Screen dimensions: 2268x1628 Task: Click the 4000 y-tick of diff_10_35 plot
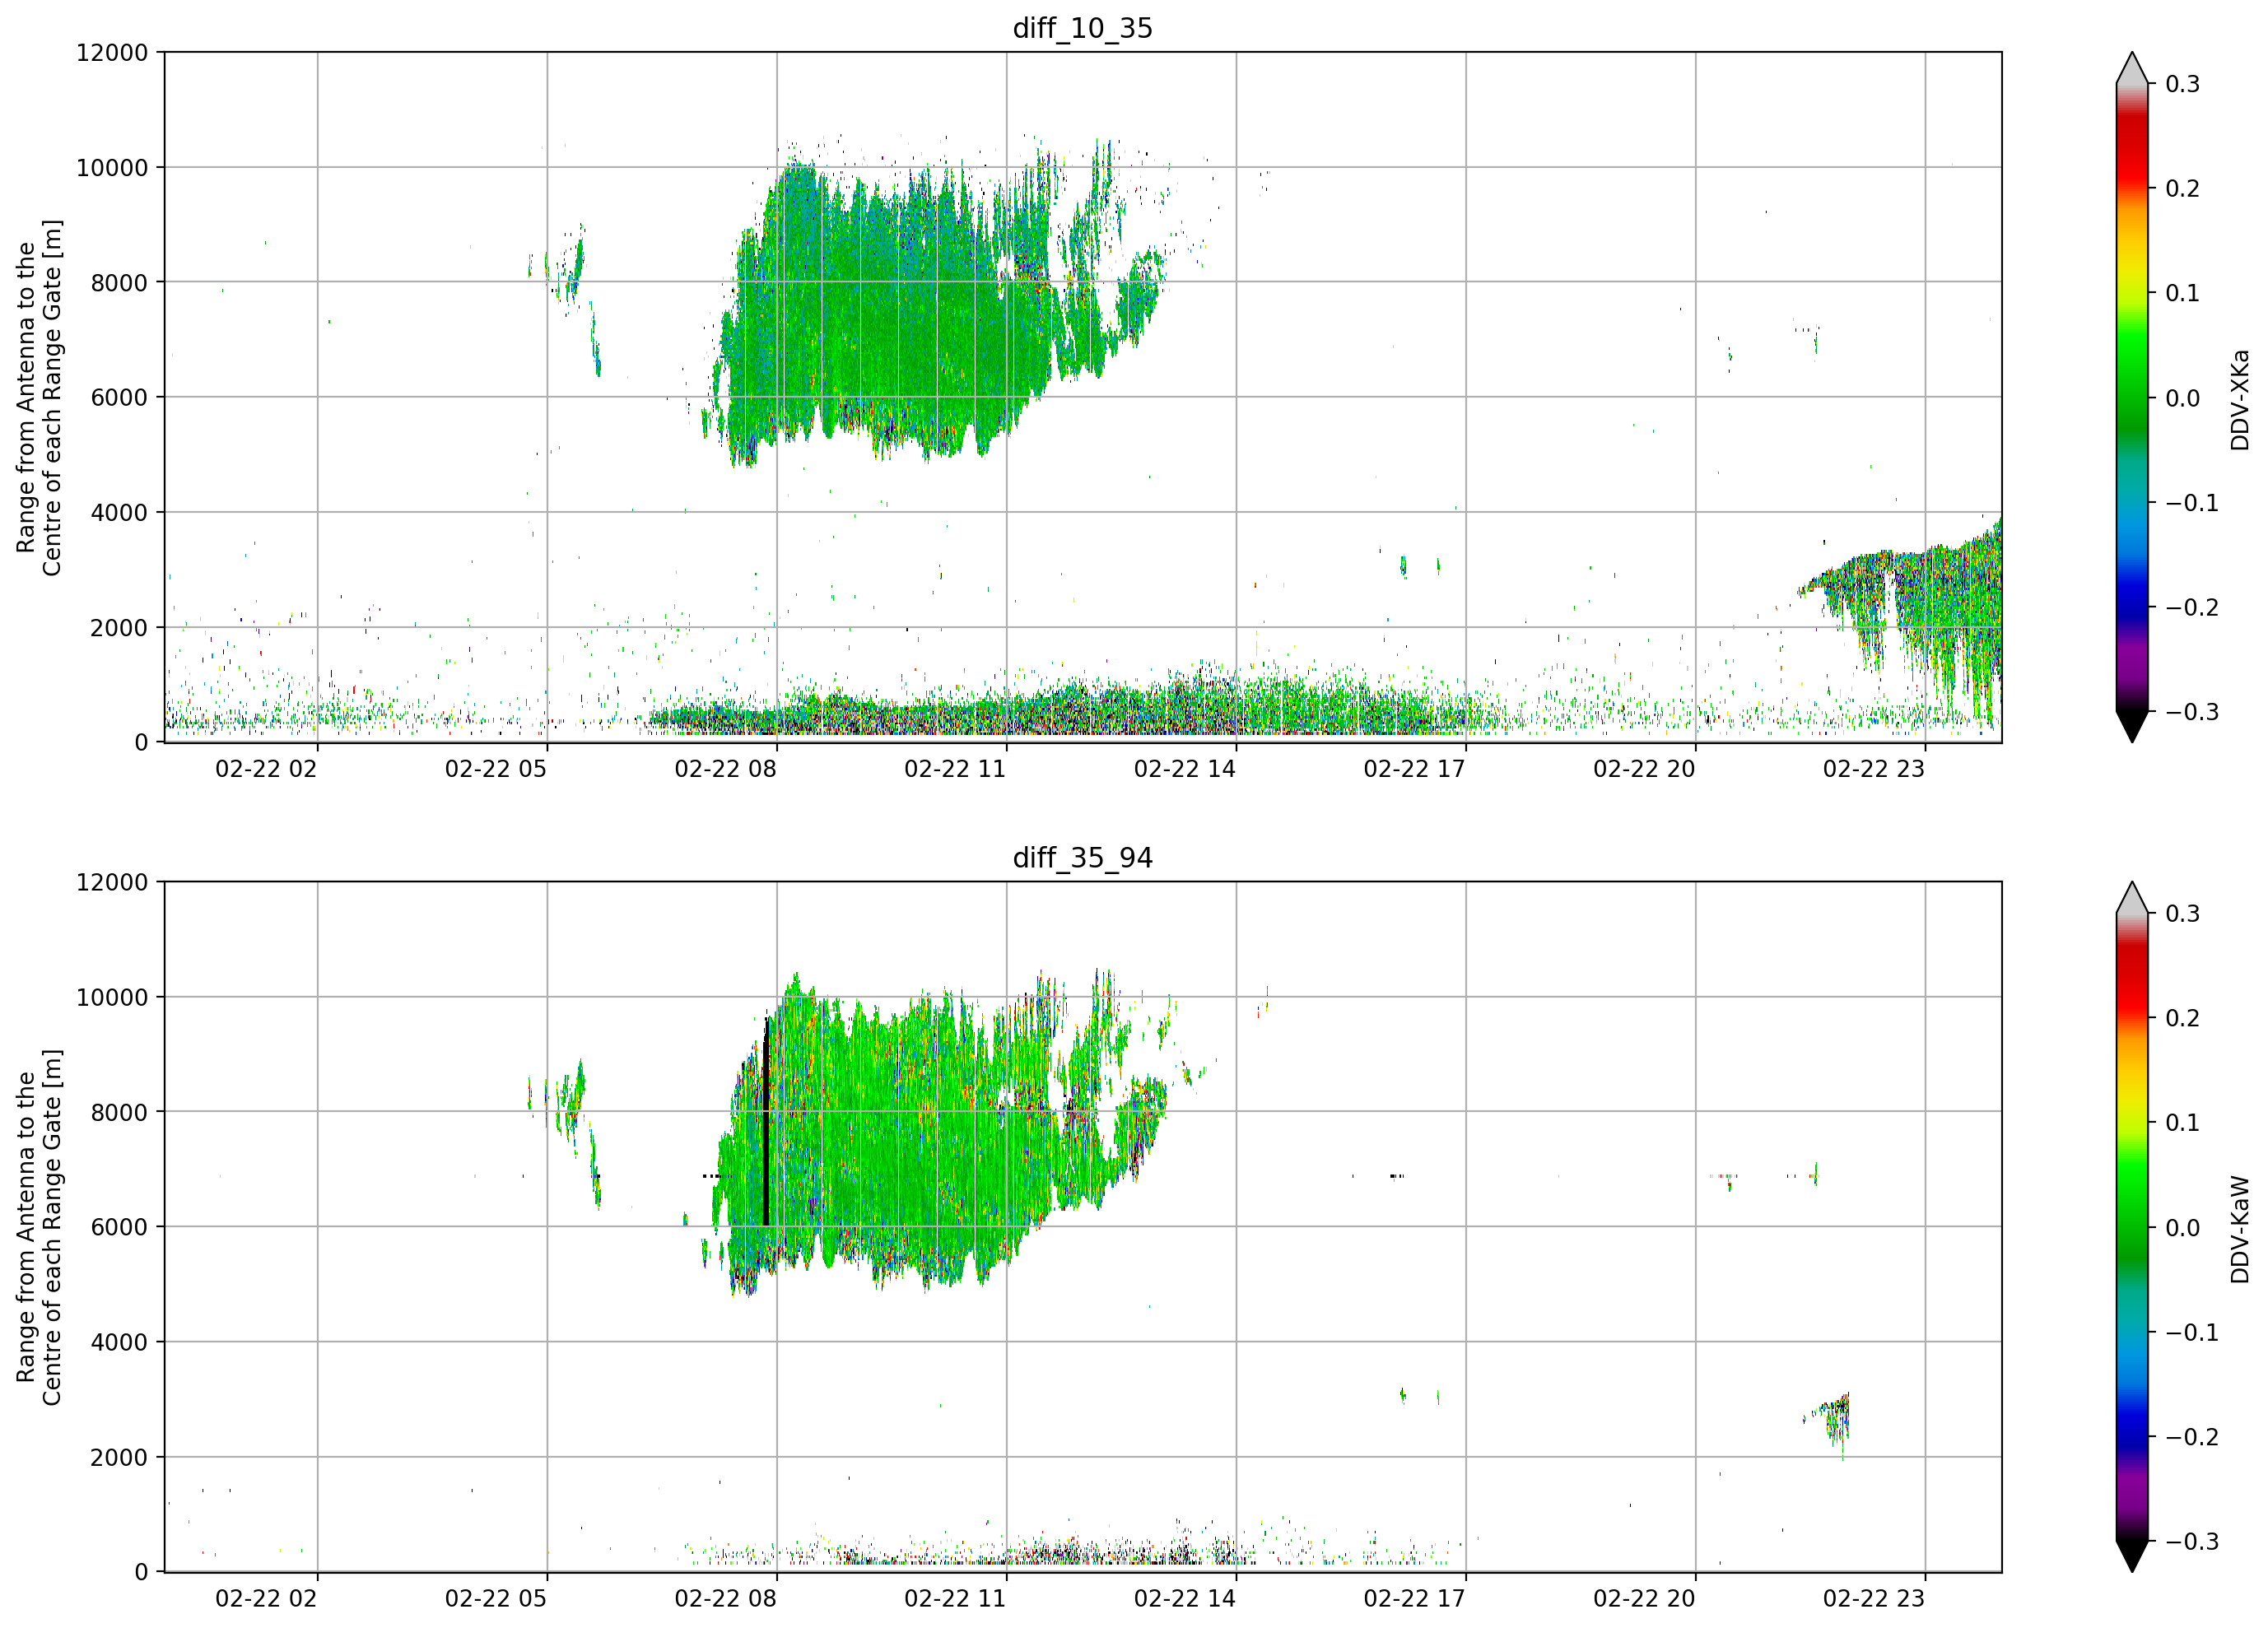point(119,513)
